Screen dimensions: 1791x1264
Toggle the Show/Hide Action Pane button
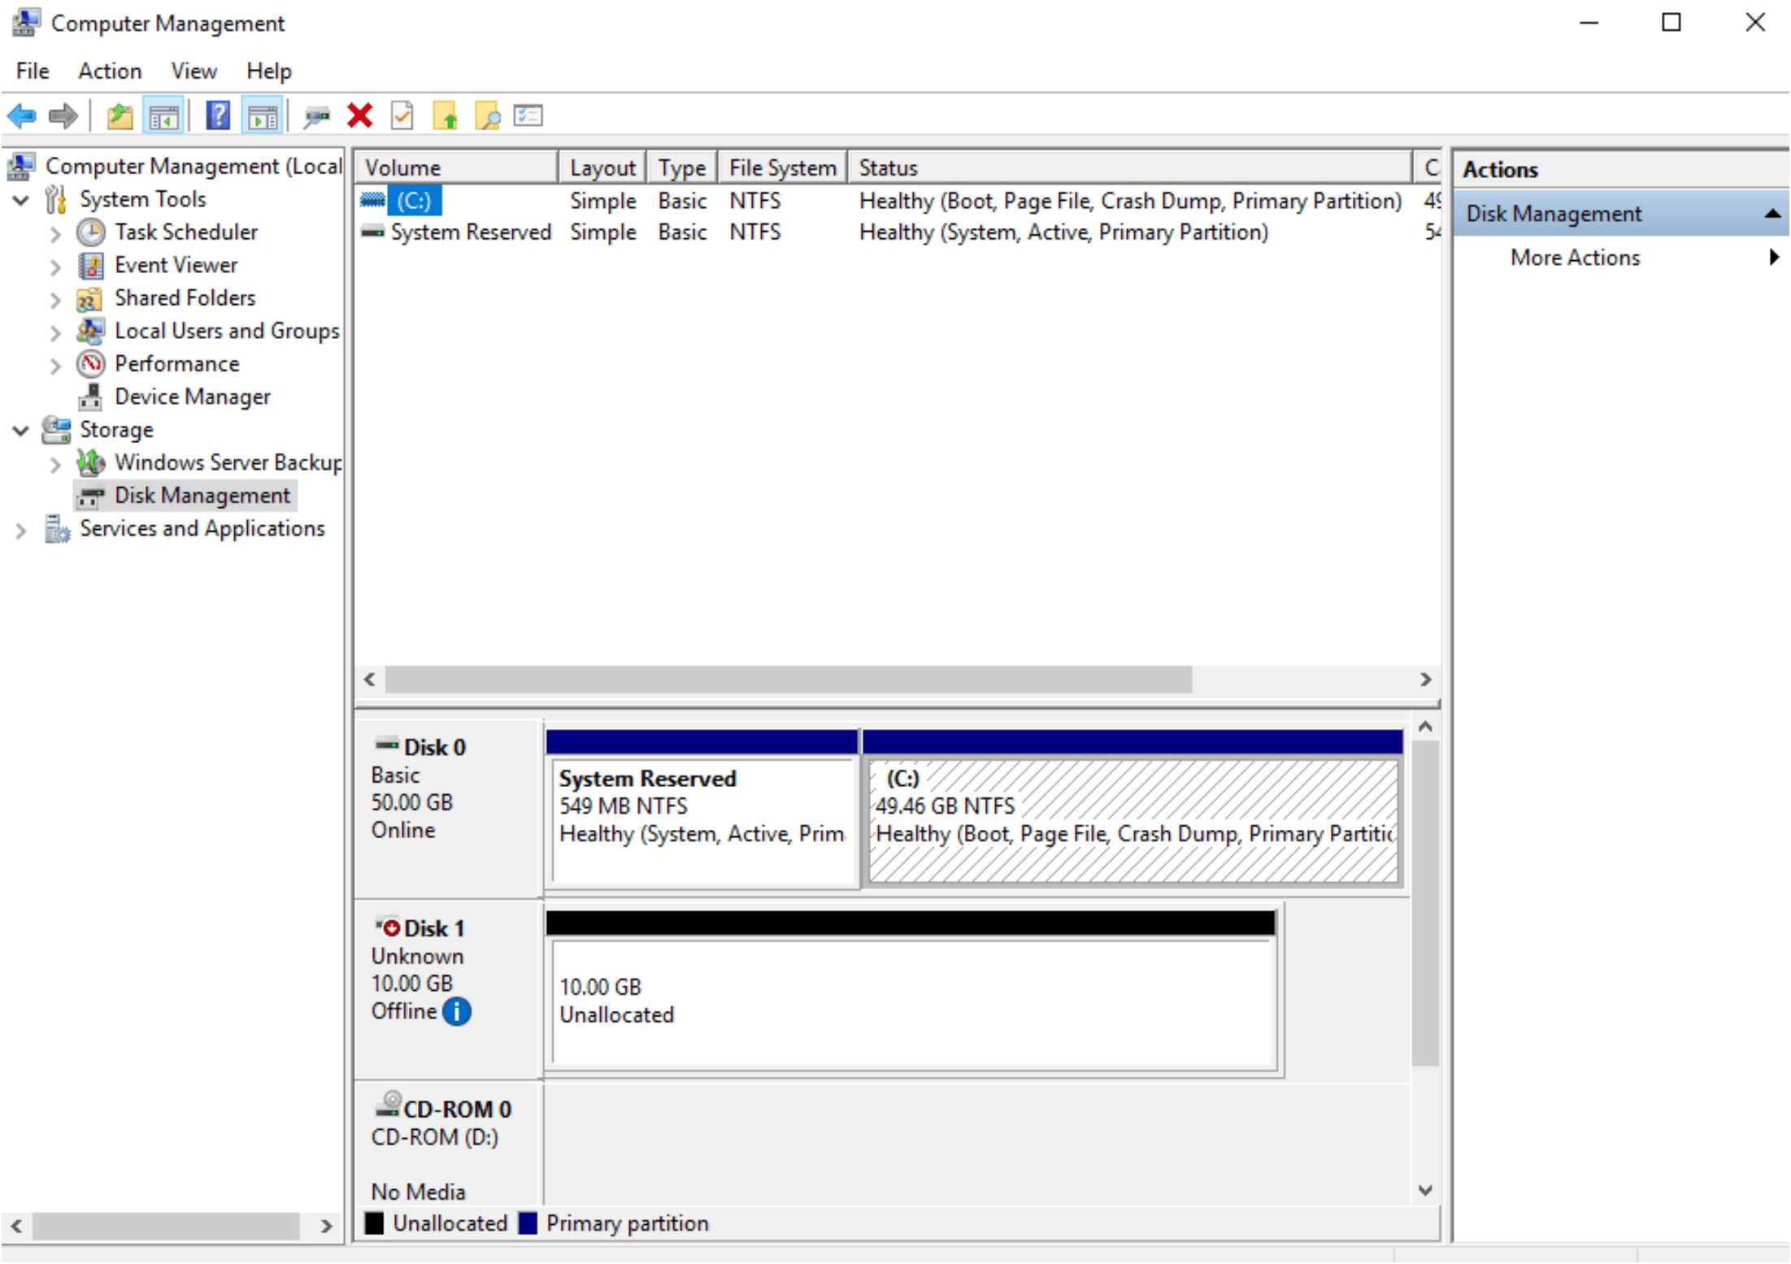pyautogui.click(x=263, y=117)
